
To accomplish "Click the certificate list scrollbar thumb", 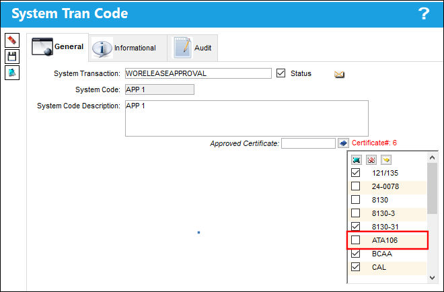I will click(x=432, y=188).
